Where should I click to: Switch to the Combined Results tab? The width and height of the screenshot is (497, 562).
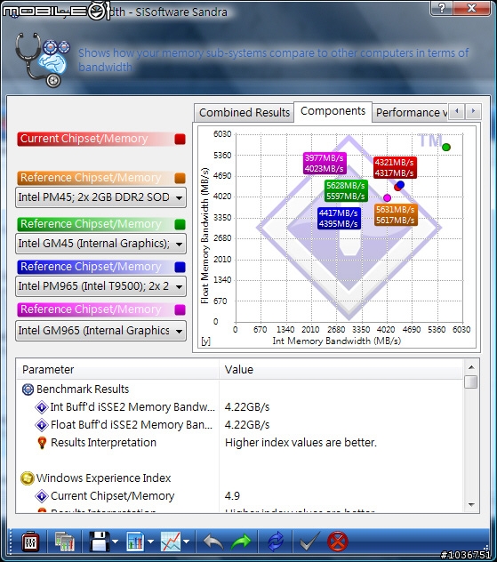244,113
